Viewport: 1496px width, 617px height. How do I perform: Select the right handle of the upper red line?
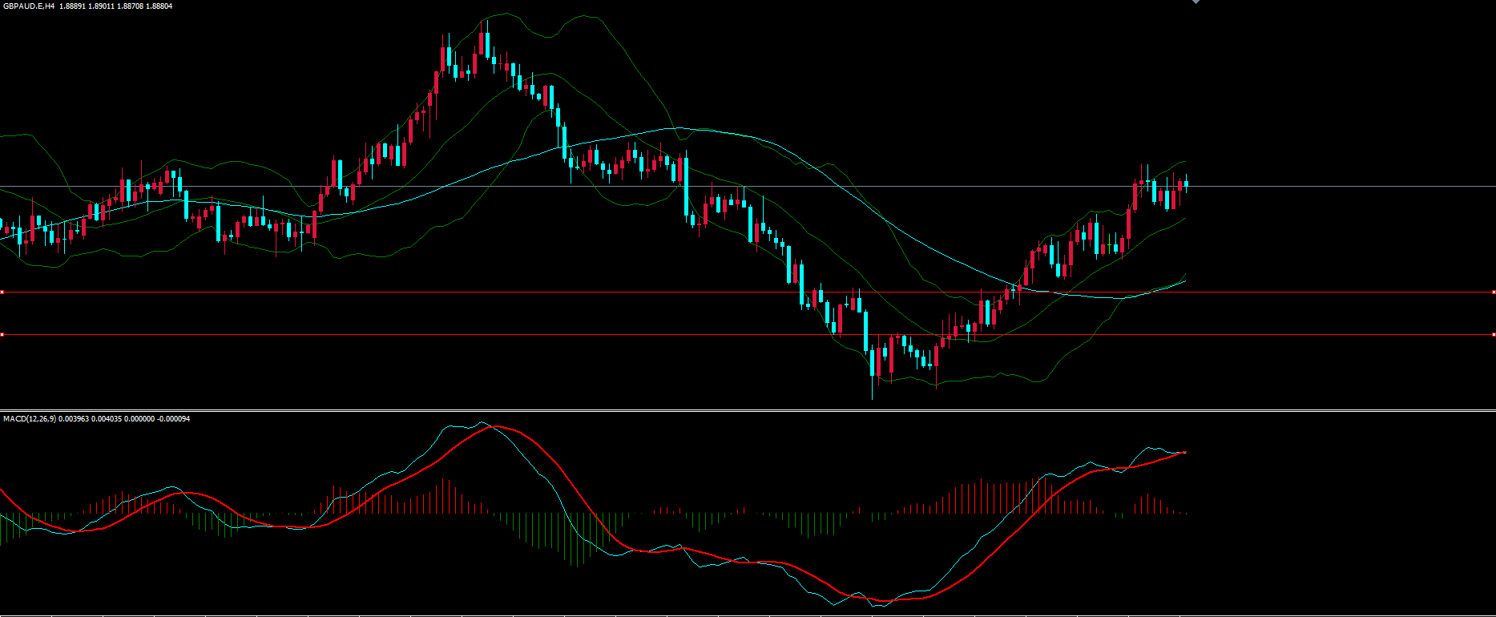pos(1494,292)
